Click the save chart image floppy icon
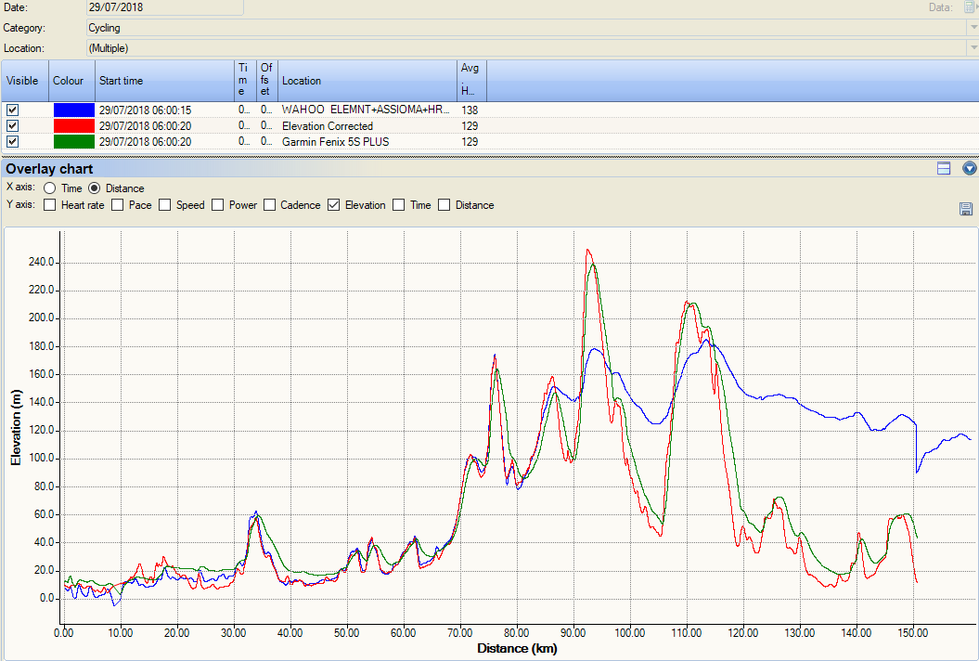979x661 pixels. [966, 209]
